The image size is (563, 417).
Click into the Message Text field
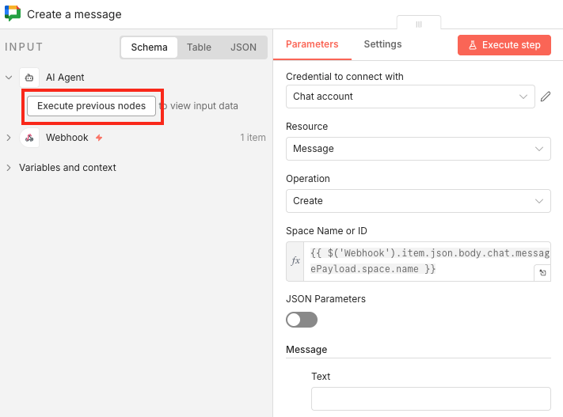430,399
